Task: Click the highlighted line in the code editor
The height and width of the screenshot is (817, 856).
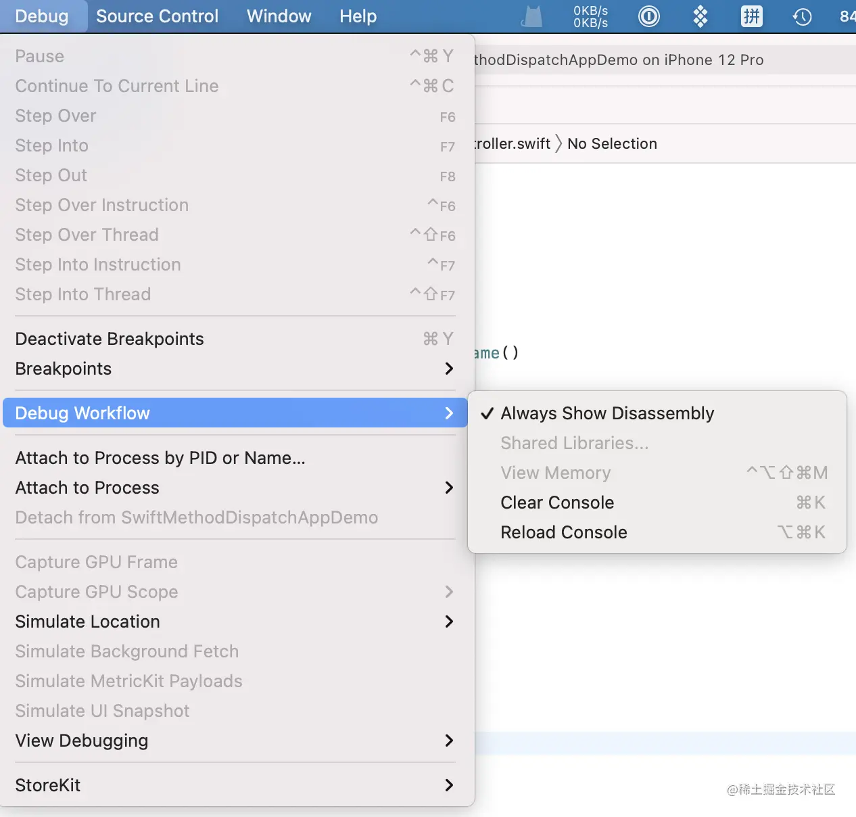Action: tap(665, 743)
